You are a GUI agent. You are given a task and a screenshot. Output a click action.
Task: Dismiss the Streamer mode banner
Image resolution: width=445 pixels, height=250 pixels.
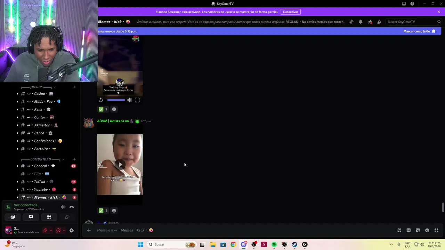pyautogui.click(x=439, y=12)
